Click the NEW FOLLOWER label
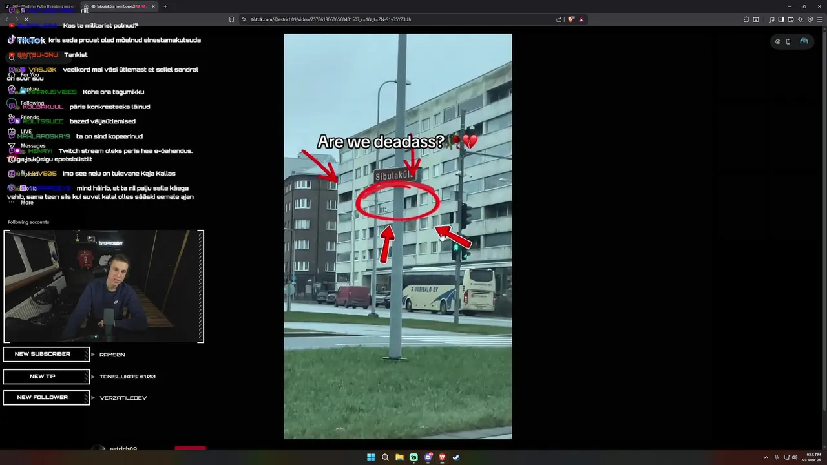Viewport: 827px width, 465px height. point(47,397)
